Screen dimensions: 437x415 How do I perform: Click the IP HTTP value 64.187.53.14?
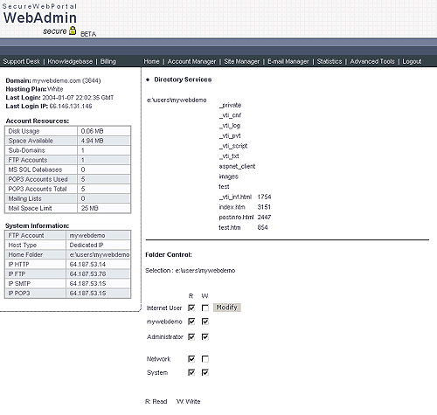tap(87, 264)
